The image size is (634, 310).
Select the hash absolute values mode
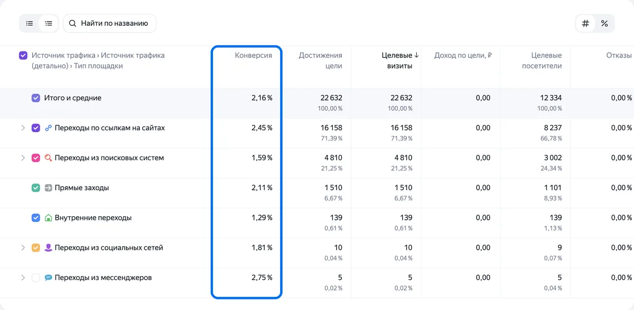(x=585, y=24)
